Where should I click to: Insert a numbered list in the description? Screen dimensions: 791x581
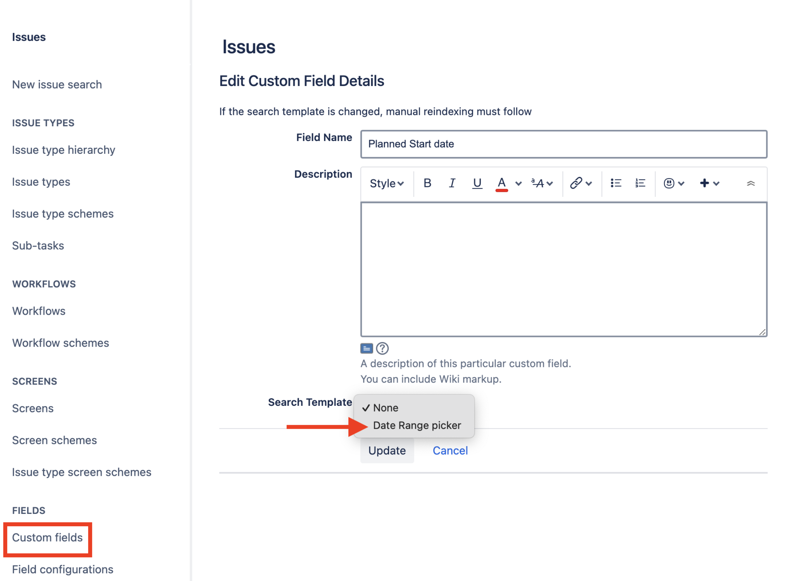point(640,183)
